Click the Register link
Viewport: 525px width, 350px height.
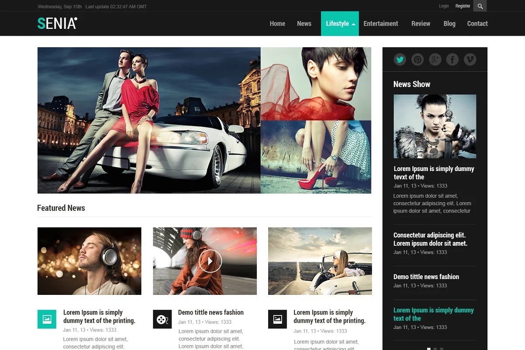(462, 6)
